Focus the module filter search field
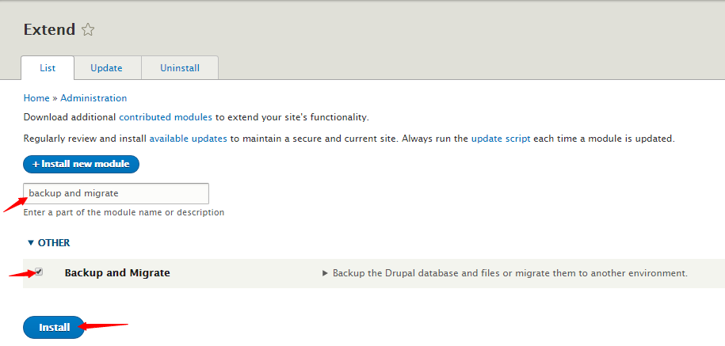This screenshot has height=346, width=725. pos(116,193)
